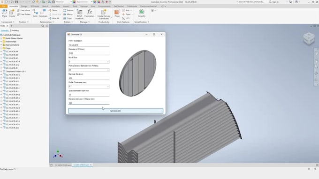Image resolution: width=319 pixels, height=179 pixels.
Task: Expand the Representations folder node
Action: pyautogui.click(x=1, y=45)
